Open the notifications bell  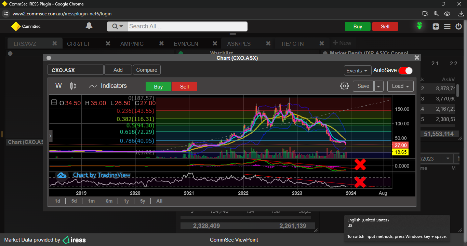(89, 26)
